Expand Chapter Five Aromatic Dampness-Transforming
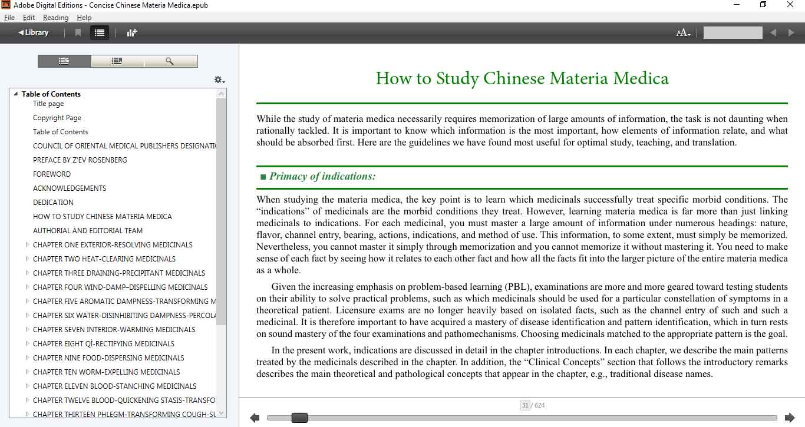Viewport: 805px width, 427px height. (x=27, y=301)
